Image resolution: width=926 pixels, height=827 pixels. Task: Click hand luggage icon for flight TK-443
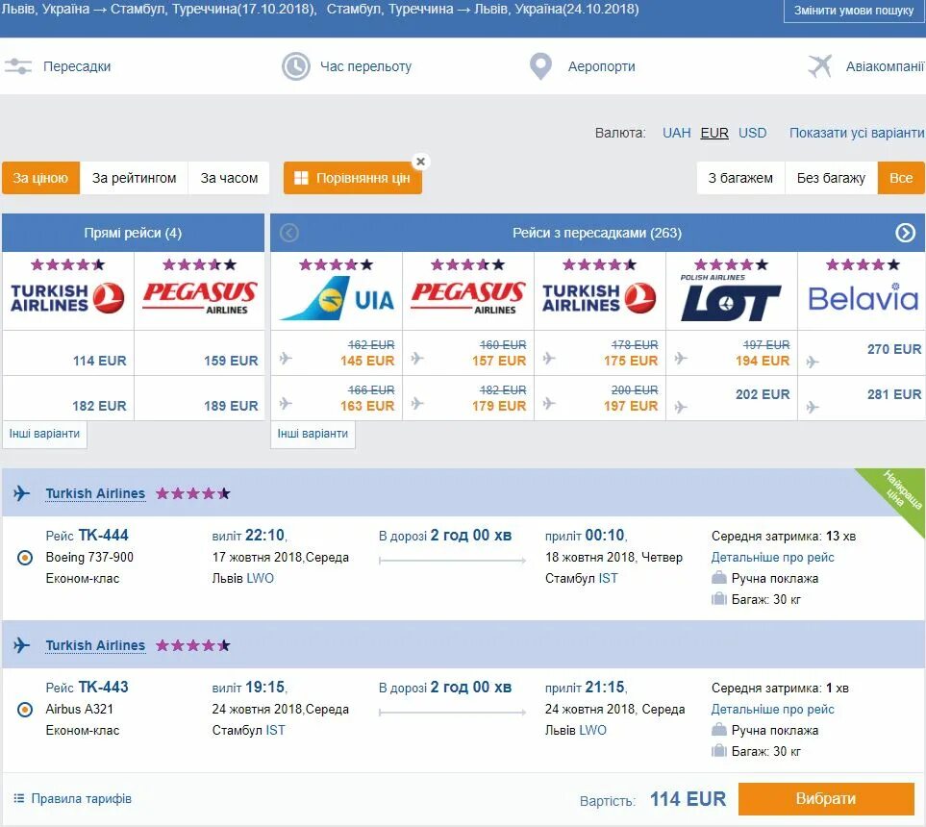[x=718, y=730]
